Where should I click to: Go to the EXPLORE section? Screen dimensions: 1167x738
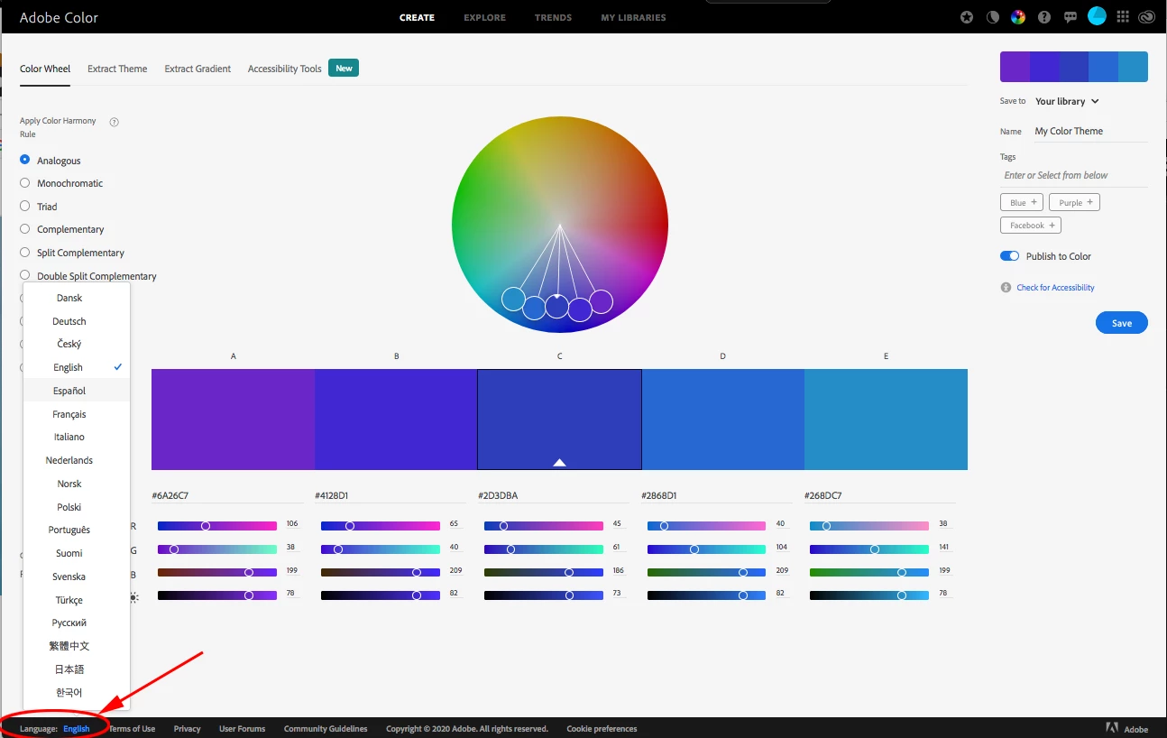click(x=484, y=17)
